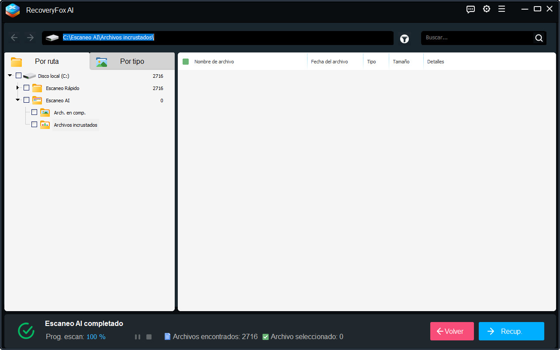Switch to the Por ruta tab
560x350 pixels.
46,61
